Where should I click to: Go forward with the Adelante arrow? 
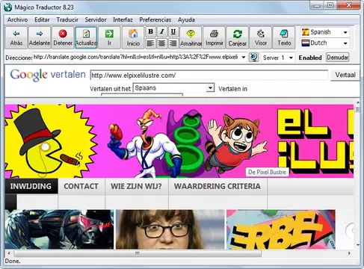point(40,37)
